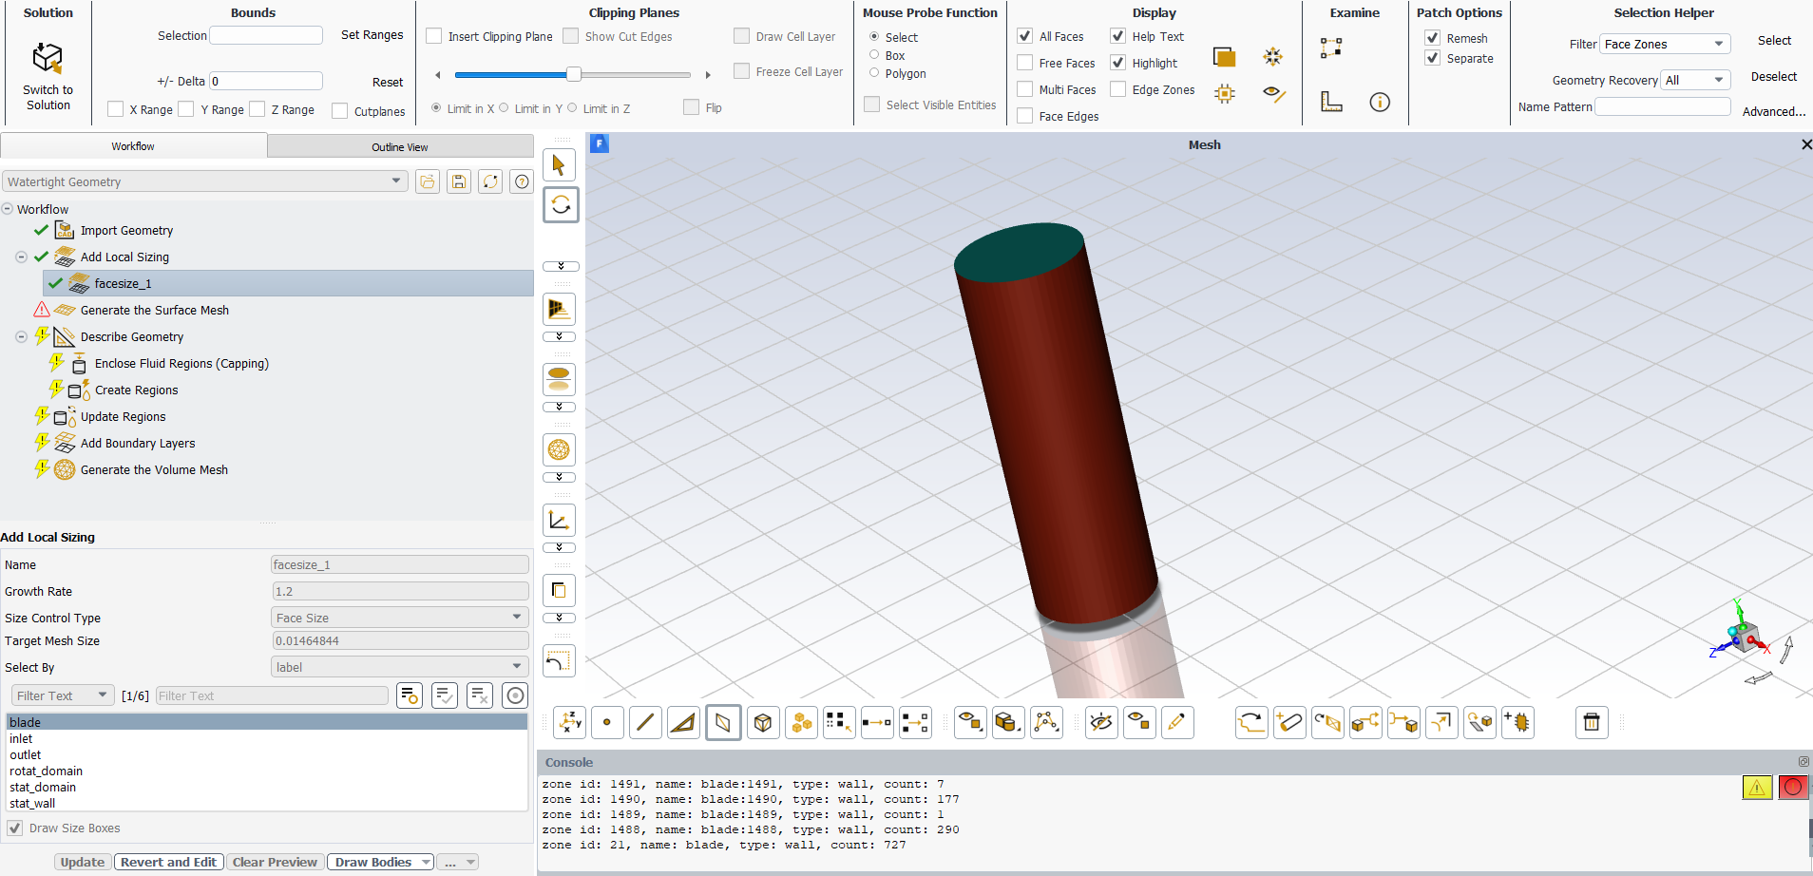Viewport: 1813px width, 876px height.
Task: Select the face selection filter icon
Action: click(723, 723)
